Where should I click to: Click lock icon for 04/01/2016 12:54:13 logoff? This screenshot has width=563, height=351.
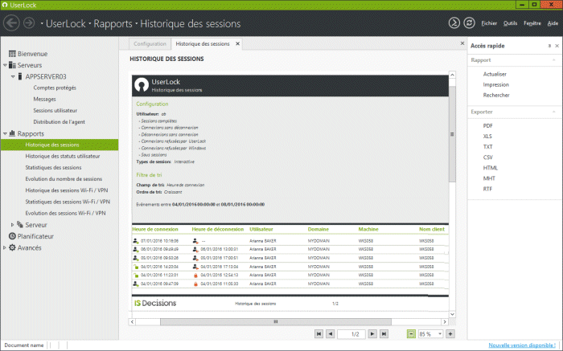click(x=195, y=275)
